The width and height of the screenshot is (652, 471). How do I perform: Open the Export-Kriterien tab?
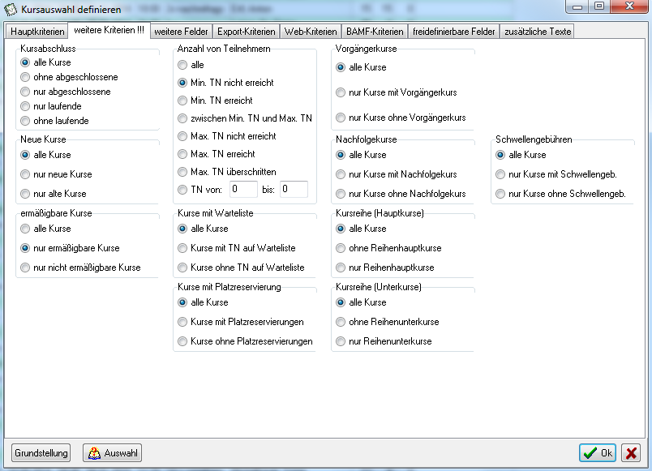tap(247, 32)
